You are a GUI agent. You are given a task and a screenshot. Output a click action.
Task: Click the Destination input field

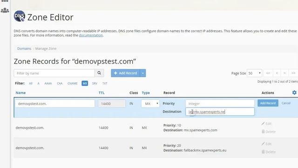[x=220, y=112]
